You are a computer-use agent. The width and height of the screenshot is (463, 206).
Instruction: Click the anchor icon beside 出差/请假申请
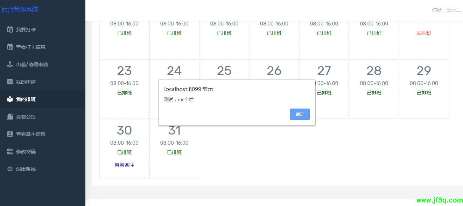(10, 64)
